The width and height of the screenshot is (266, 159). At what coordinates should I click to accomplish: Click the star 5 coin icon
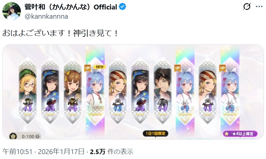13,136
